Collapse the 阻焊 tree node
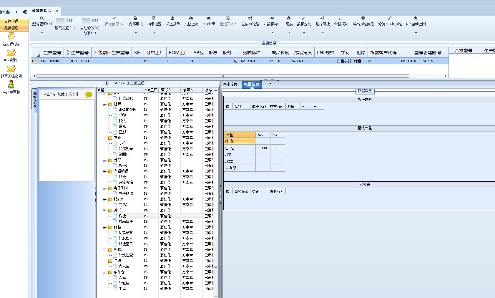 coord(104,104)
